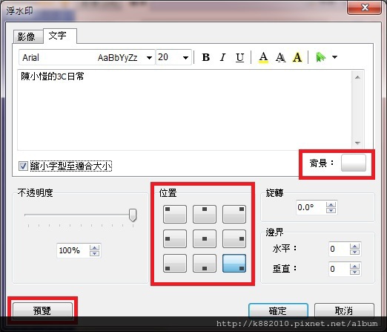The width and height of the screenshot is (387, 332).
Task: Uncheck 縮小字型至適合大小 checkbox
Action: 23,166
